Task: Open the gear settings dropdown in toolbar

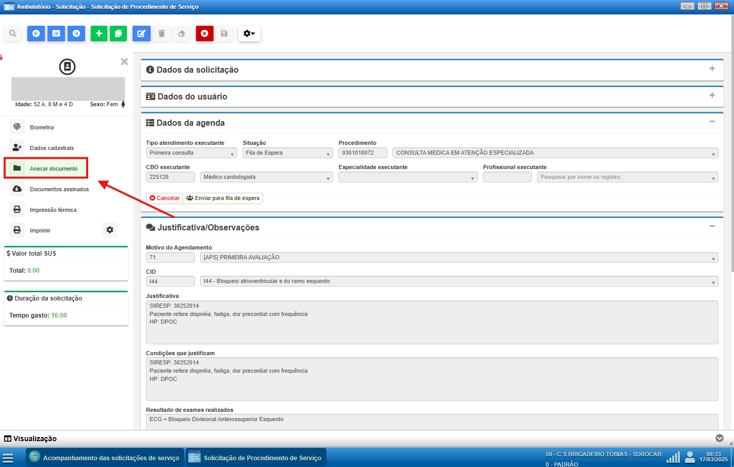Action: tap(249, 34)
